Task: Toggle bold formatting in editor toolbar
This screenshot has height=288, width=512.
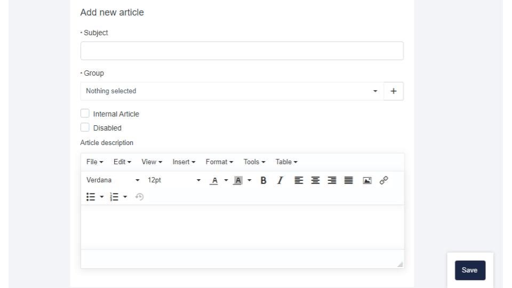Action: [x=263, y=181]
